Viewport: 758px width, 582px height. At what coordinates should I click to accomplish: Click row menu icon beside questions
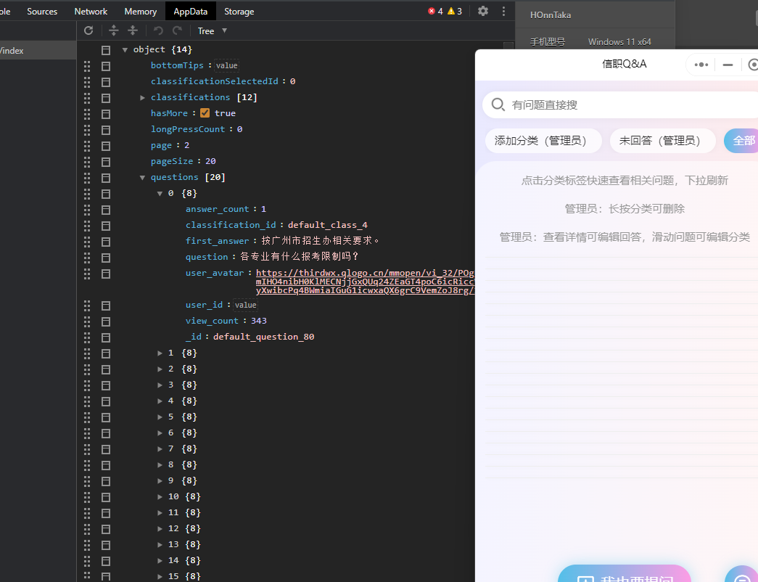(106, 178)
